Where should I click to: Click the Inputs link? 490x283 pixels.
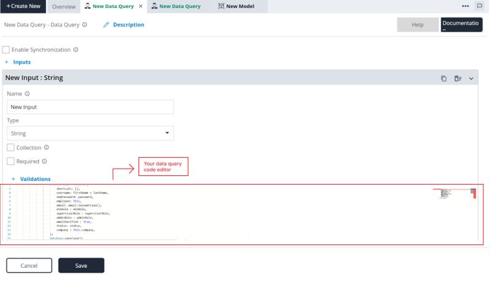coord(22,62)
